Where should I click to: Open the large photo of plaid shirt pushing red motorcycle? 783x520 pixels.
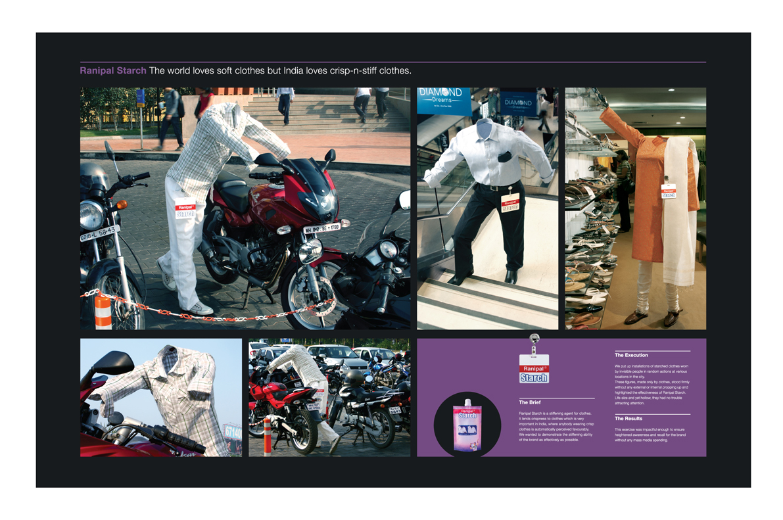[245, 208]
